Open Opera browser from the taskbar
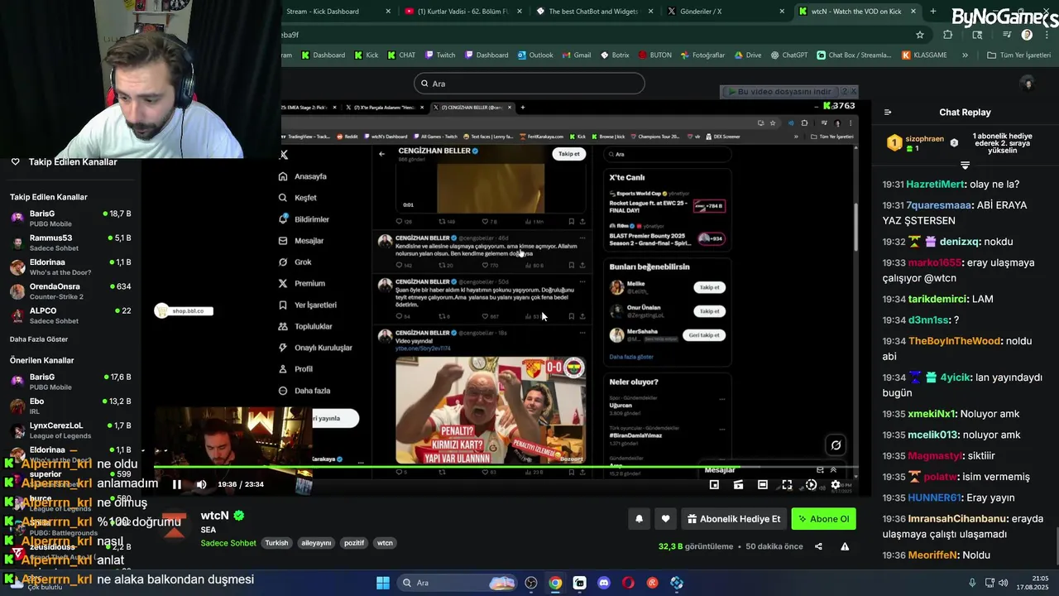1059x596 pixels. [x=628, y=583]
